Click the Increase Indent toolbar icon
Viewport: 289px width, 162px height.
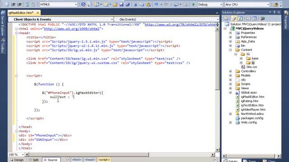[x=19, y=4]
